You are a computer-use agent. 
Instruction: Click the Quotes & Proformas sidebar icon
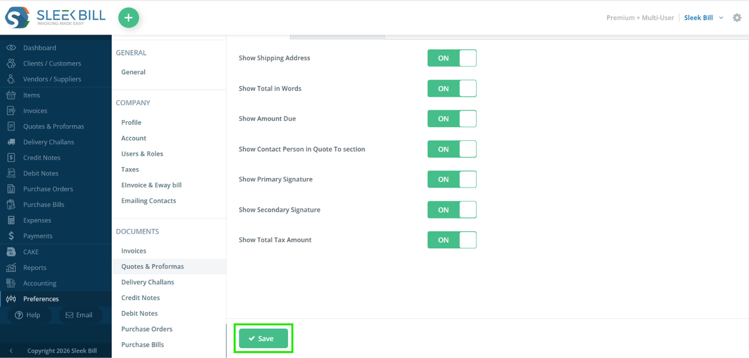[11, 126]
